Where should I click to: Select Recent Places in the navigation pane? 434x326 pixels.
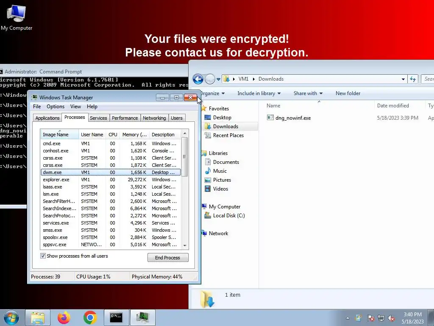228,135
